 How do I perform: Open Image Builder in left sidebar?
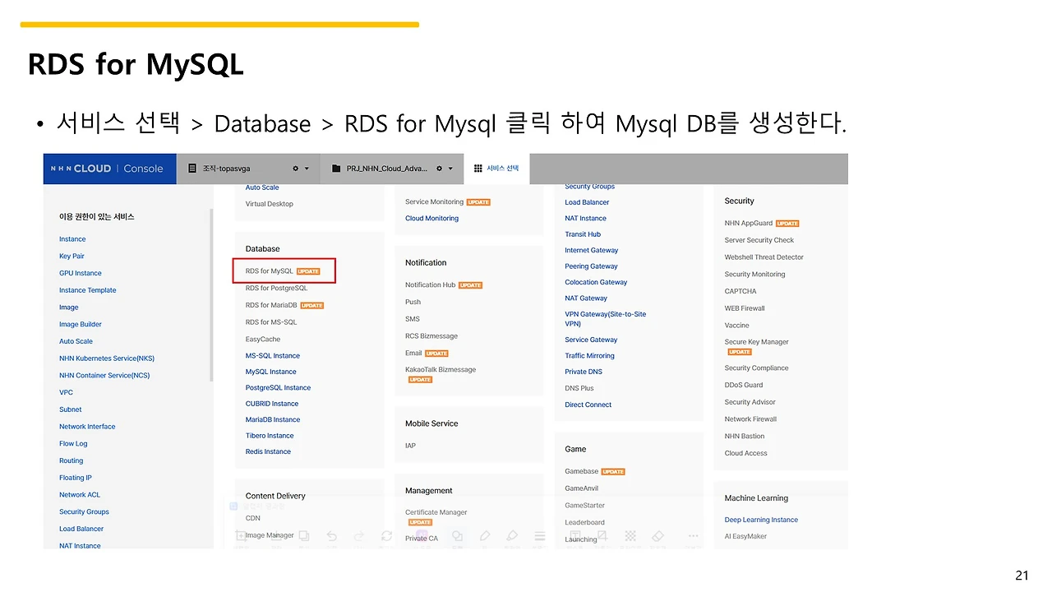[81, 325]
